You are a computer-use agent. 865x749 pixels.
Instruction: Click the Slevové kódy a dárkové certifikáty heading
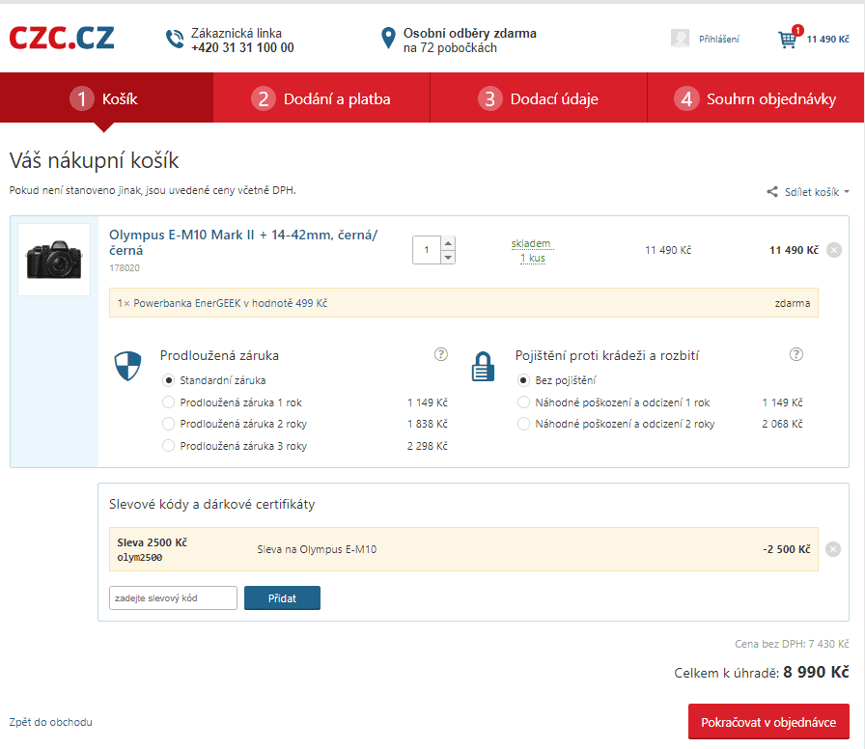[211, 504]
